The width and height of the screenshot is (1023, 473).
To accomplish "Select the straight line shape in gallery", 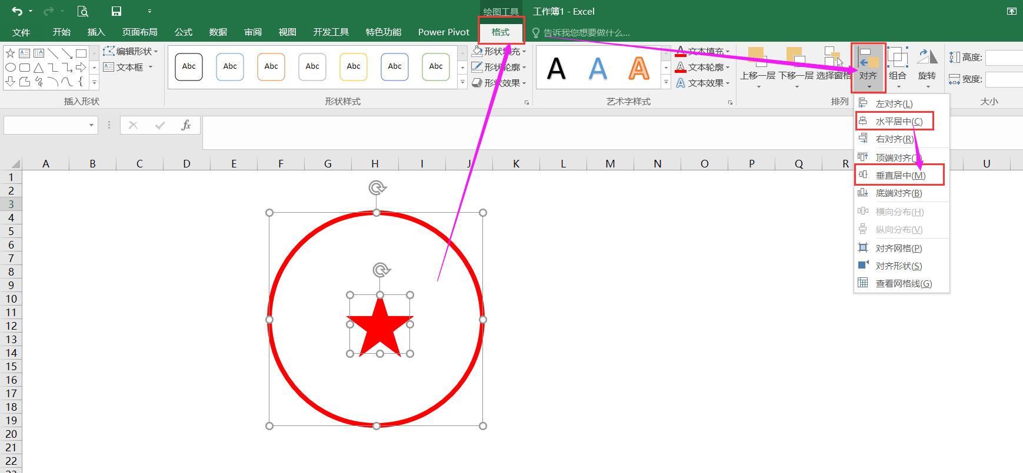I will point(53,53).
